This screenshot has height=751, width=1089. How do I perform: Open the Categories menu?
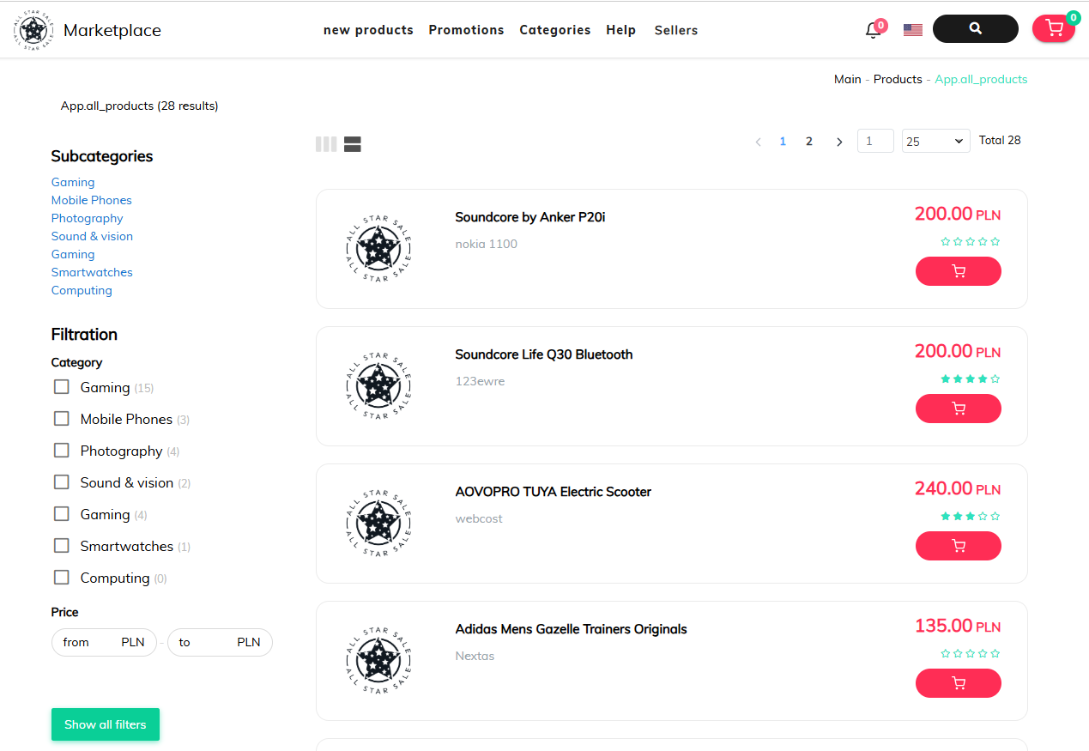pos(554,30)
